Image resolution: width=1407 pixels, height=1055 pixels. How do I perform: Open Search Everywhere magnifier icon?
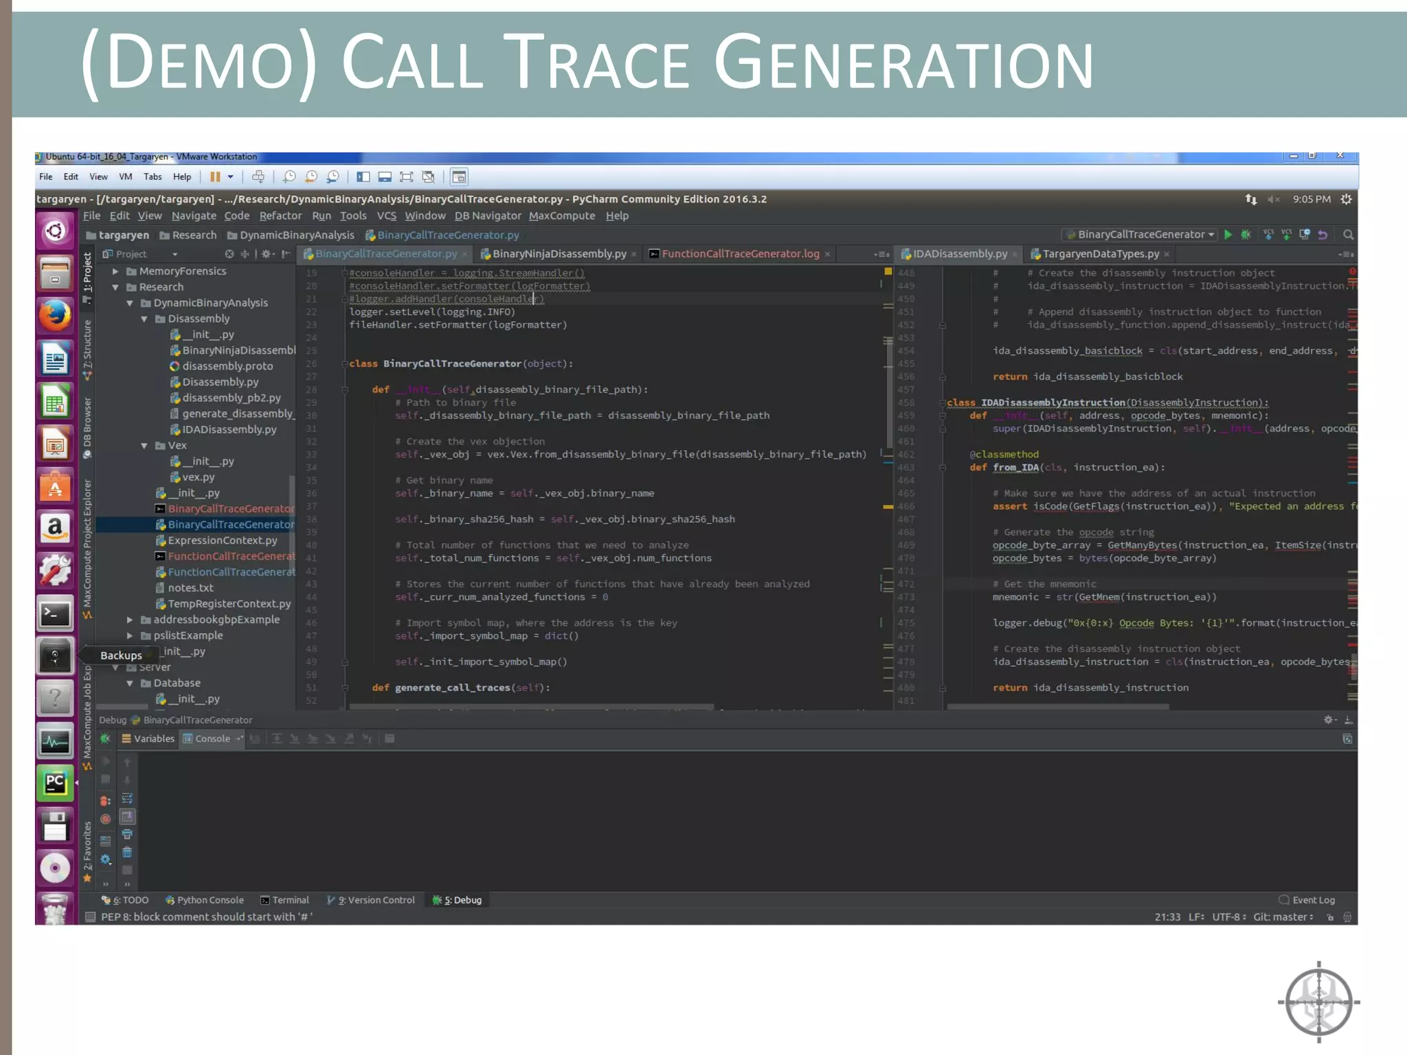pos(1348,235)
